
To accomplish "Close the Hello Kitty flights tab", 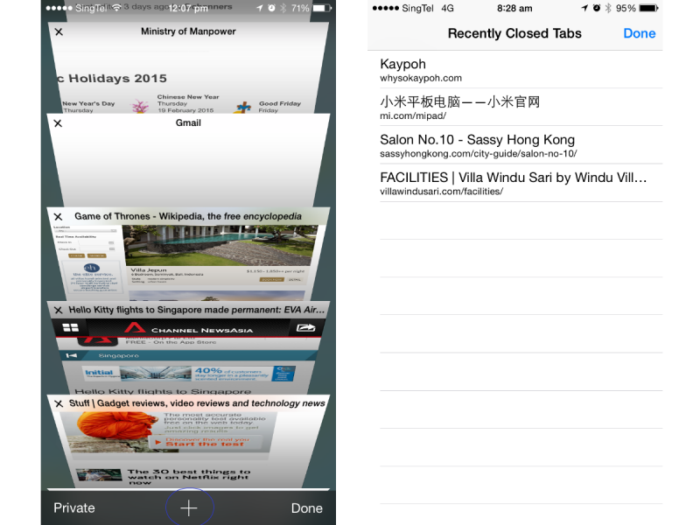I will (x=58, y=311).
